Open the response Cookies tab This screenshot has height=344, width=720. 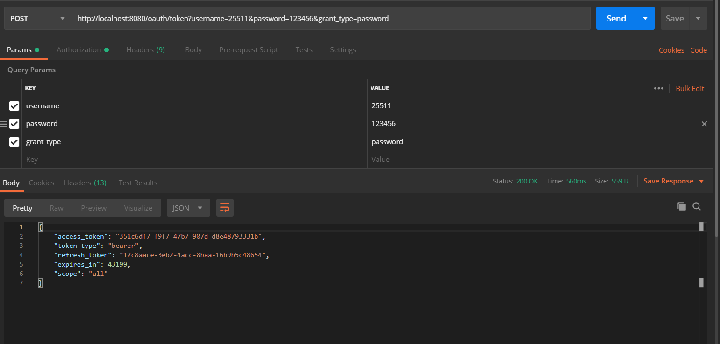pos(42,183)
